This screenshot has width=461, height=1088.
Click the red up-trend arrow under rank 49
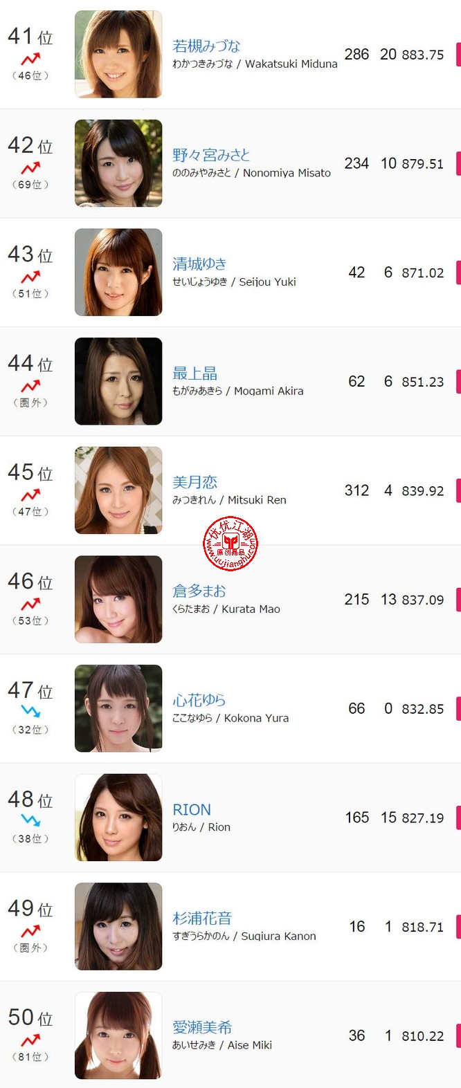click(x=30, y=931)
